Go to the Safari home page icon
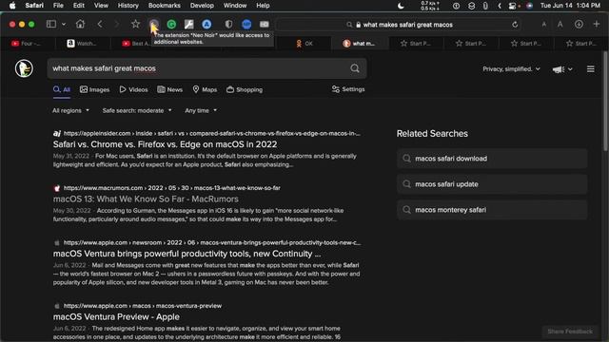This screenshot has width=609, height=342. point(80,24)
